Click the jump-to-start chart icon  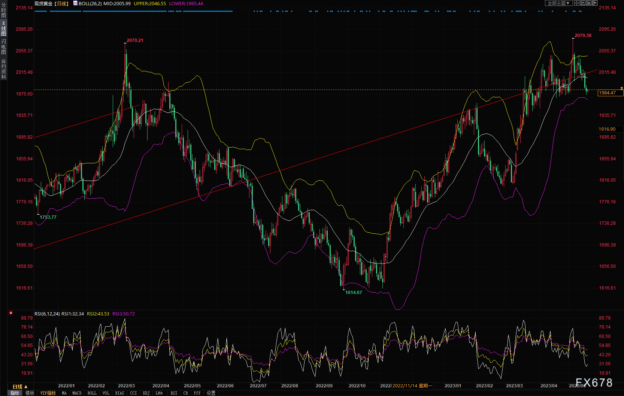(583, 3)
